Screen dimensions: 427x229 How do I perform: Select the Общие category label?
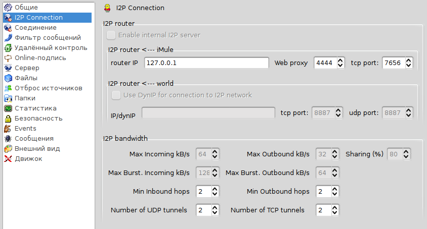tap(26, 8)
